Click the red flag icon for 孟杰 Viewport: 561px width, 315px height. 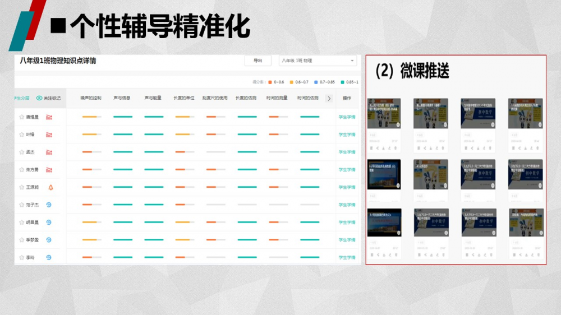[49, 152]
